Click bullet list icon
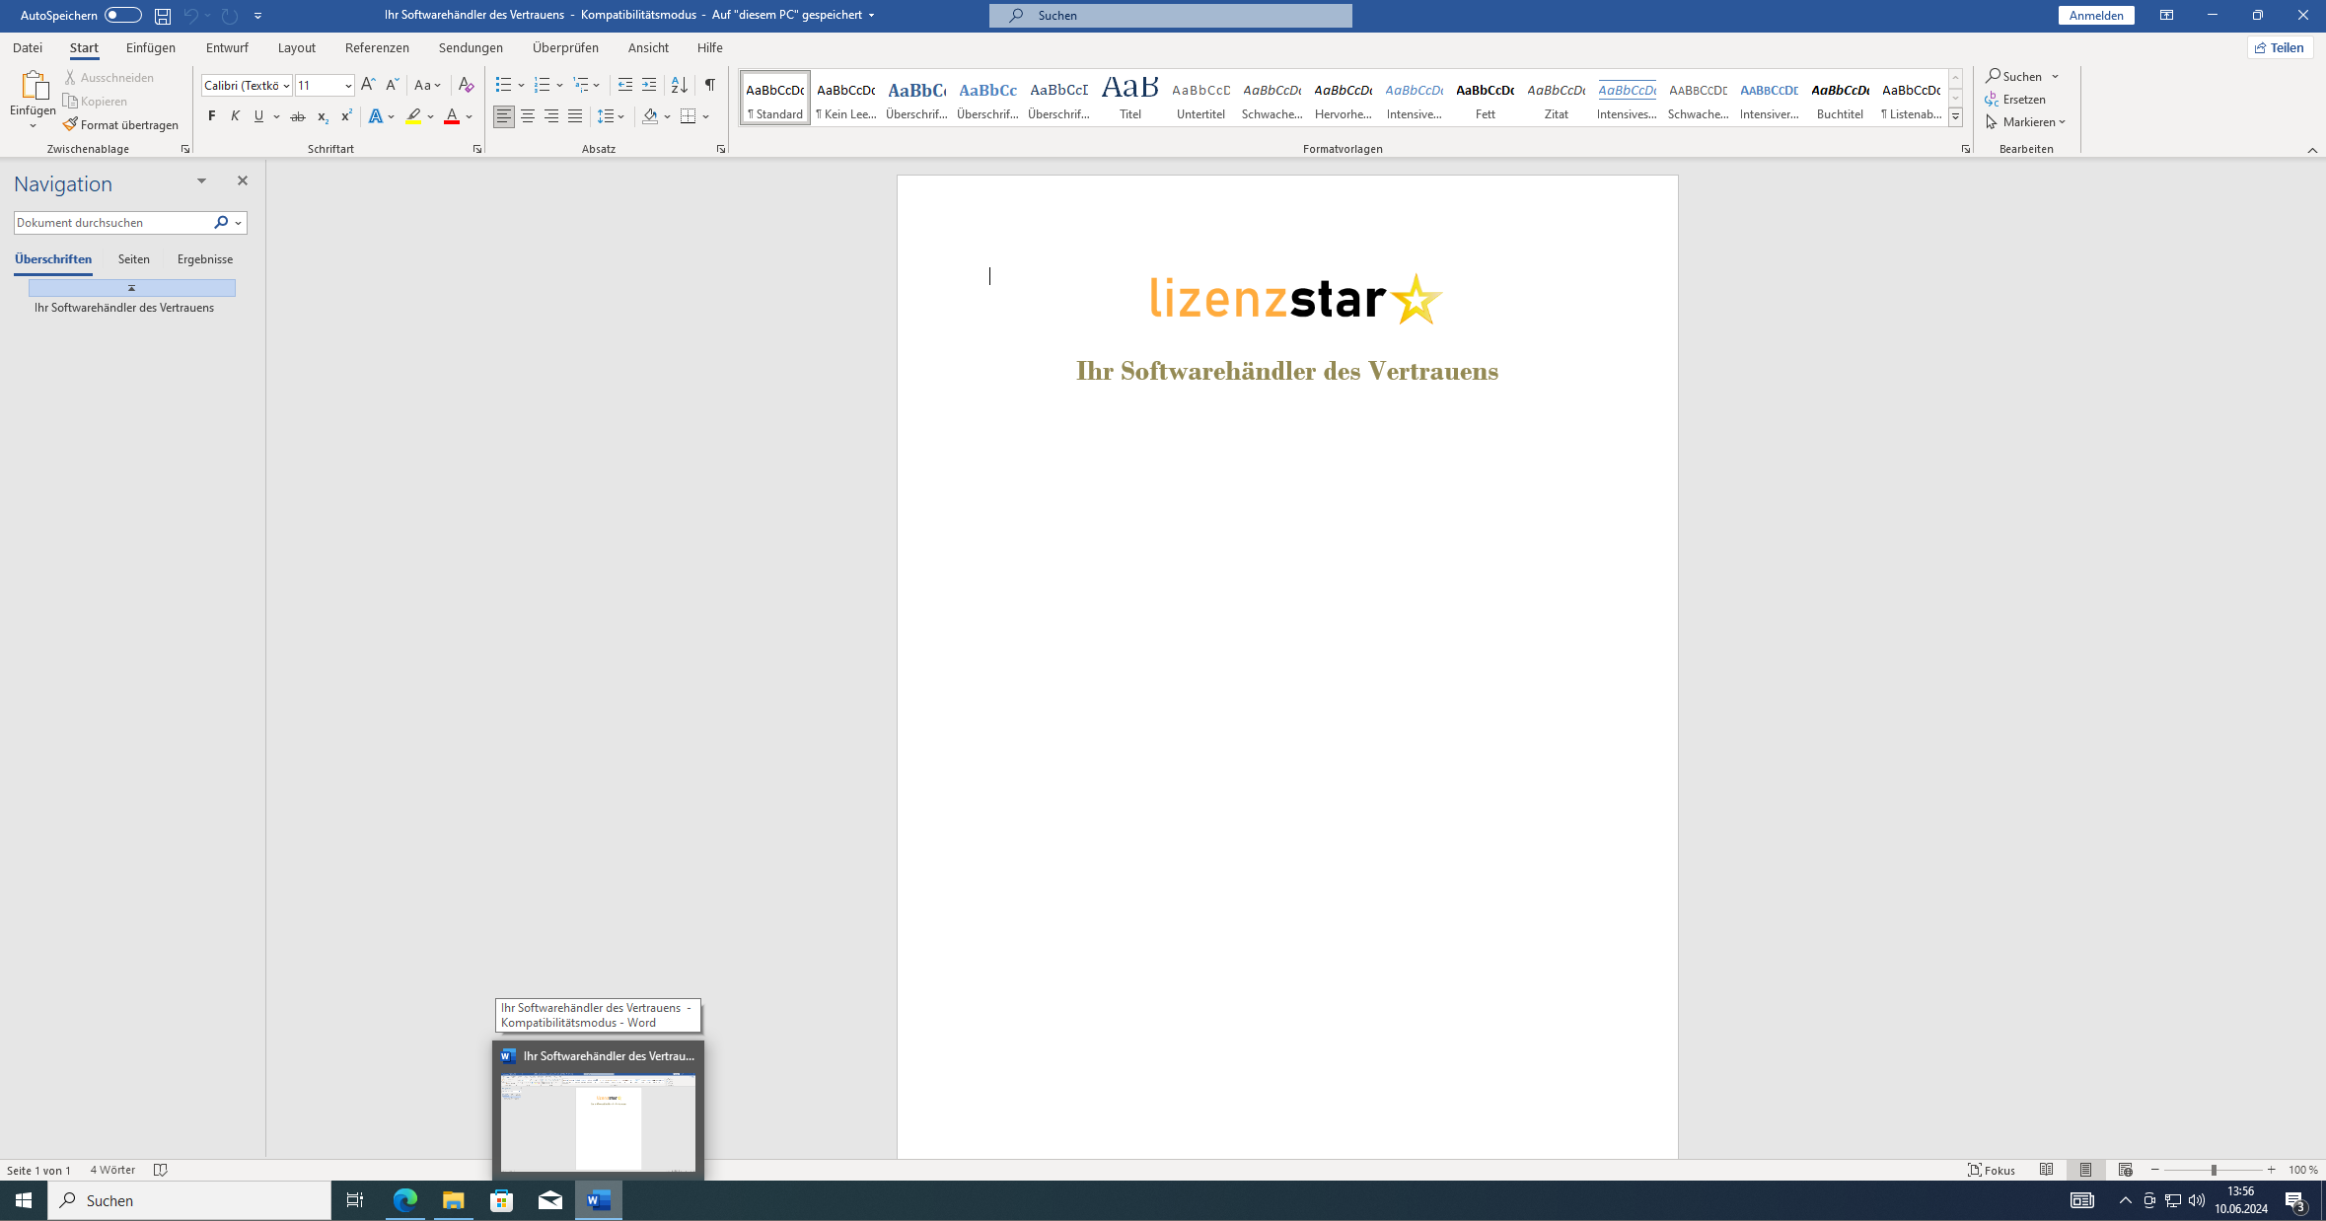 click(503, 85)
